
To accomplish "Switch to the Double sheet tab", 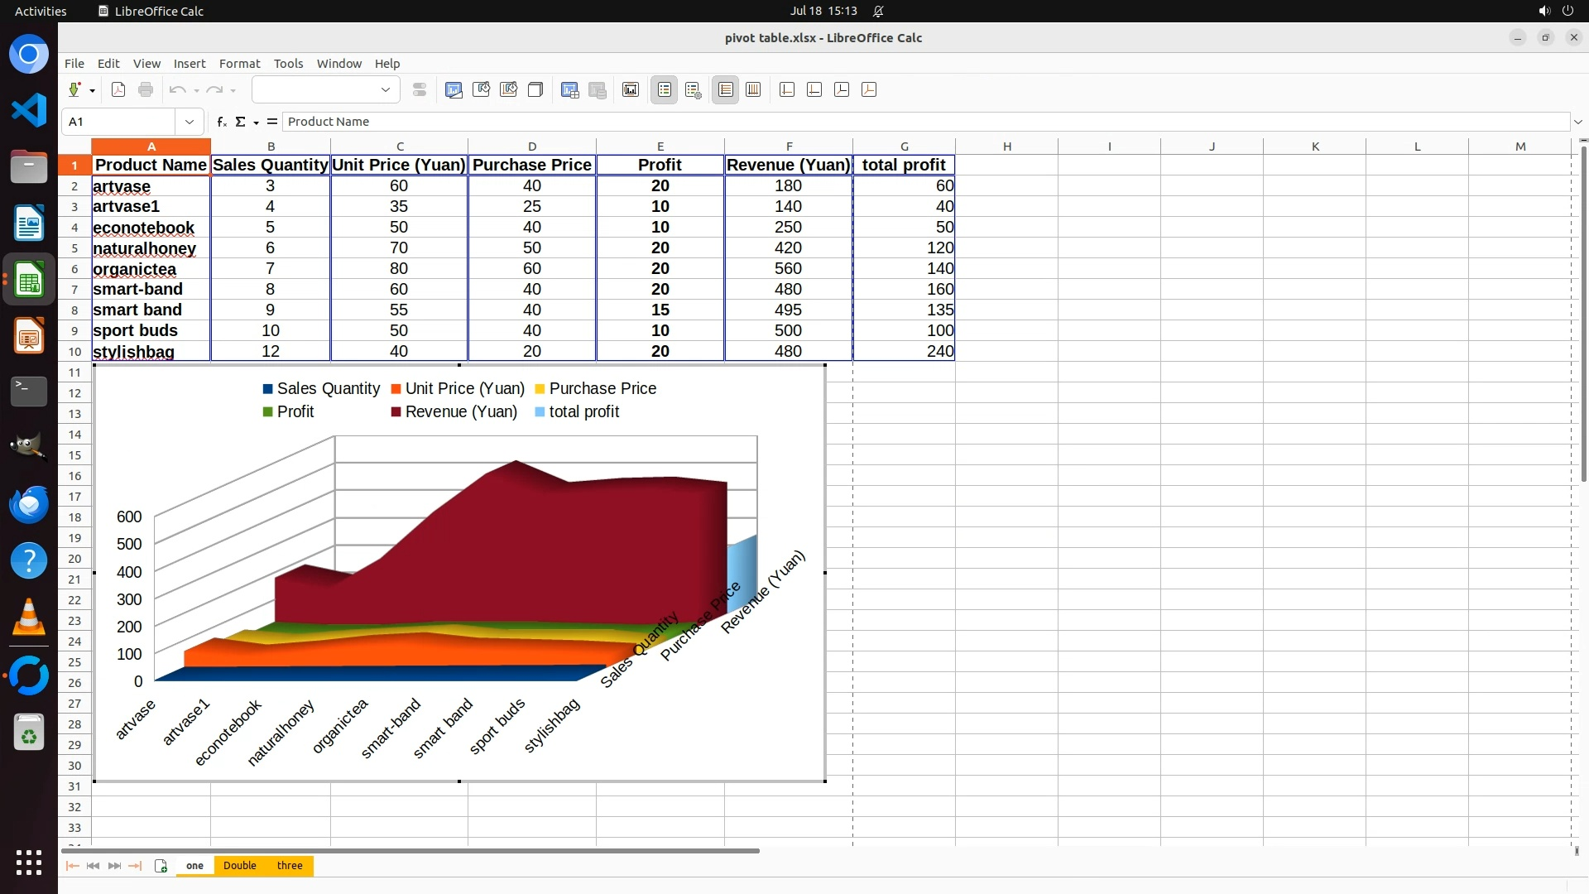I will click(x=239, y=866).
